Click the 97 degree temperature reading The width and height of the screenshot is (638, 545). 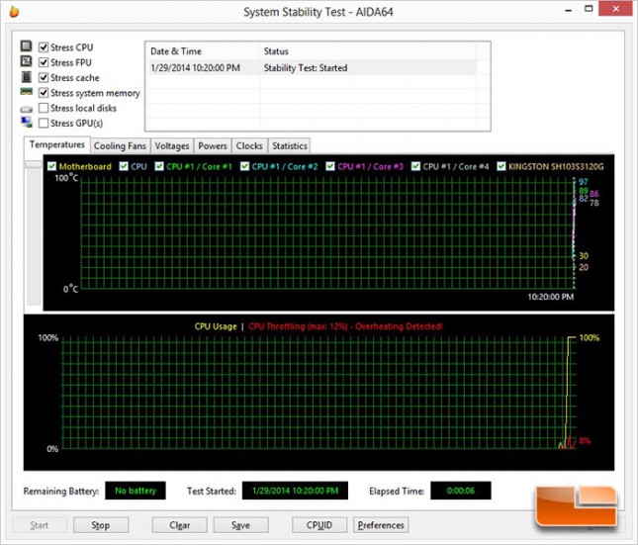click(x=583, y=182)
